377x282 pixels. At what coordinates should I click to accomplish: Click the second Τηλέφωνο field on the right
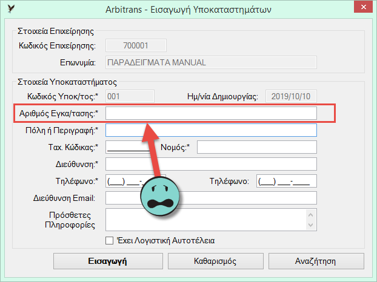click(286, 181)
